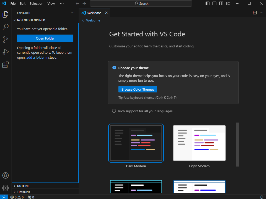Toggle the panel visibility icon

214,3
